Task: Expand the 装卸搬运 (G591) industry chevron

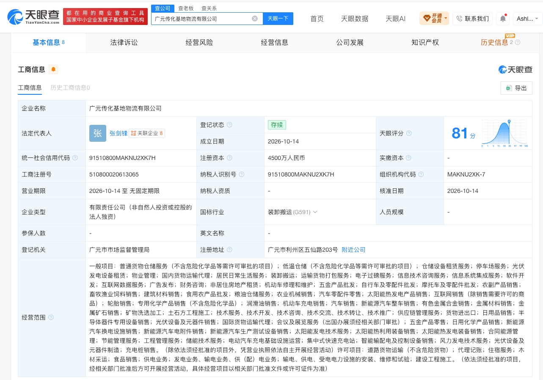Action: (315, 212)
